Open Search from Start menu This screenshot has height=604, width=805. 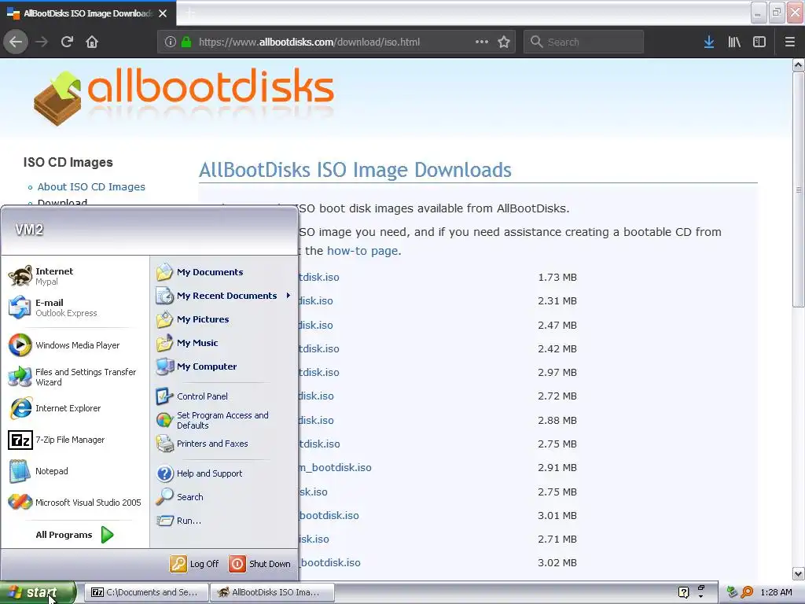[x=223, y=497]
